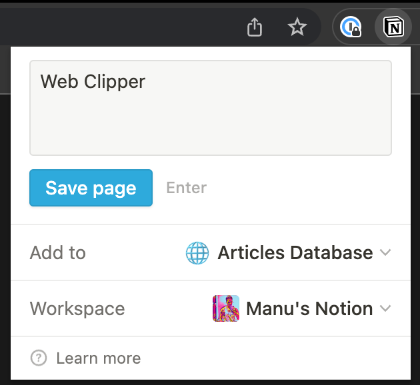Click the password manager extension icon
This screenshot has height=385, width=420.
click(351, 27)
